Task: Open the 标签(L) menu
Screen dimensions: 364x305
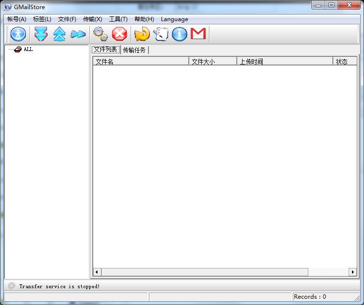Action: pos(42,19)
